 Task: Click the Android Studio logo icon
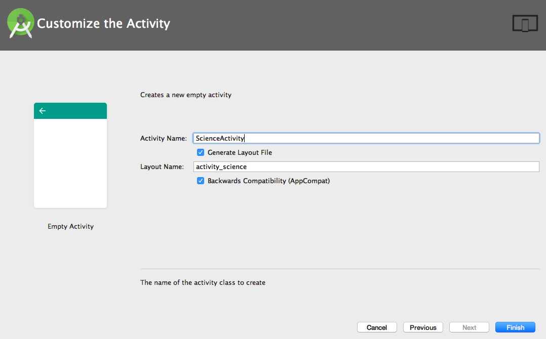tap(21, 23)
